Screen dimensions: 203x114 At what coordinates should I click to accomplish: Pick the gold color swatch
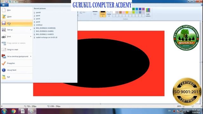tap(127, 12)
